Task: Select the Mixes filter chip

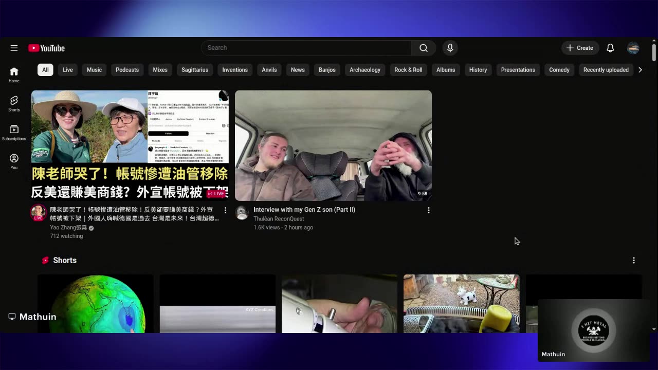Action: click(x=160, y=70)
